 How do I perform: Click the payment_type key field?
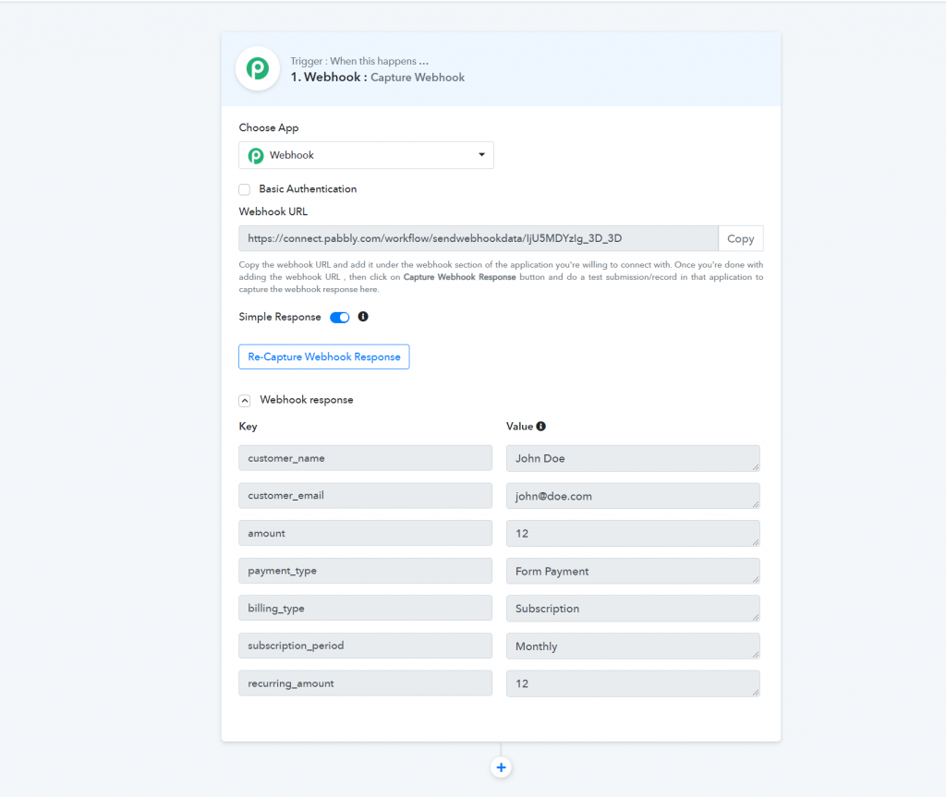coord(366,571)
